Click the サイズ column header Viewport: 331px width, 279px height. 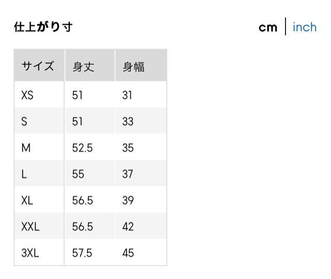click(x=38, y=67)
